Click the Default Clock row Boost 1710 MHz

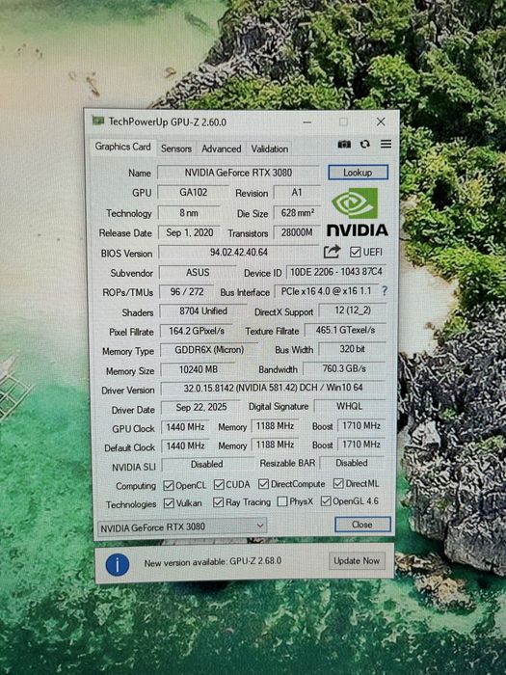pos(360,445)
